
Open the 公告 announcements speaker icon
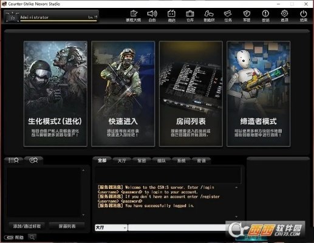click(x=152, y=16)
